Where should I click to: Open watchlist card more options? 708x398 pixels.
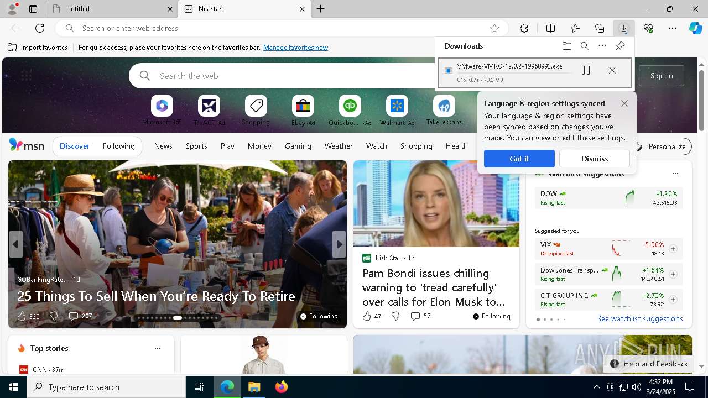tap(675, 174)
